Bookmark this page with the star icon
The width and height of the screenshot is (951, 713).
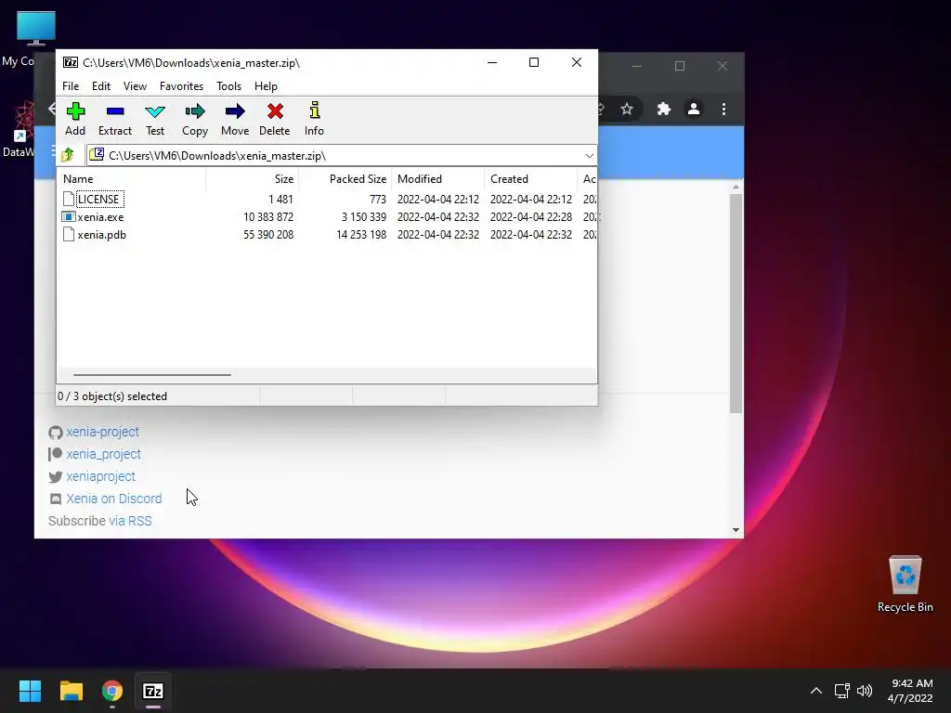[x=627, y=110]
